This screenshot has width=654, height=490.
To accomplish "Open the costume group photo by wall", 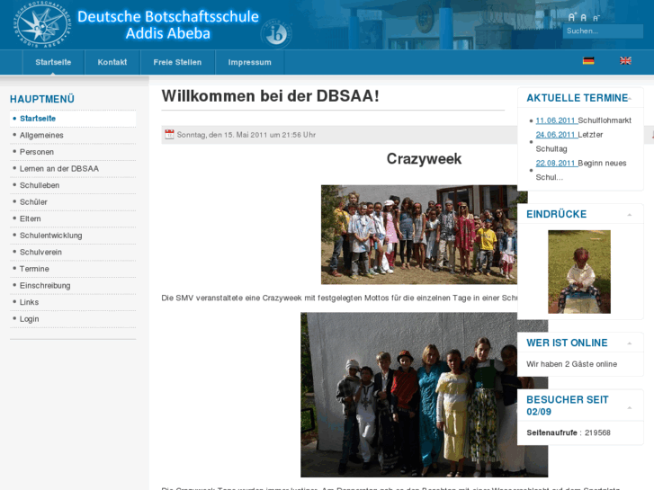I will [x=408, y=395].
